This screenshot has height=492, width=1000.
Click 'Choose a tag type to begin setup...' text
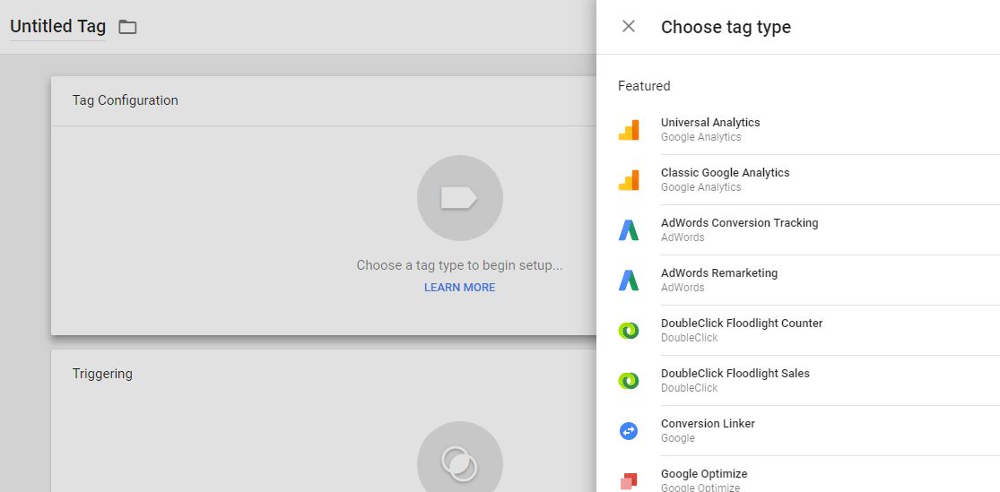459,265
